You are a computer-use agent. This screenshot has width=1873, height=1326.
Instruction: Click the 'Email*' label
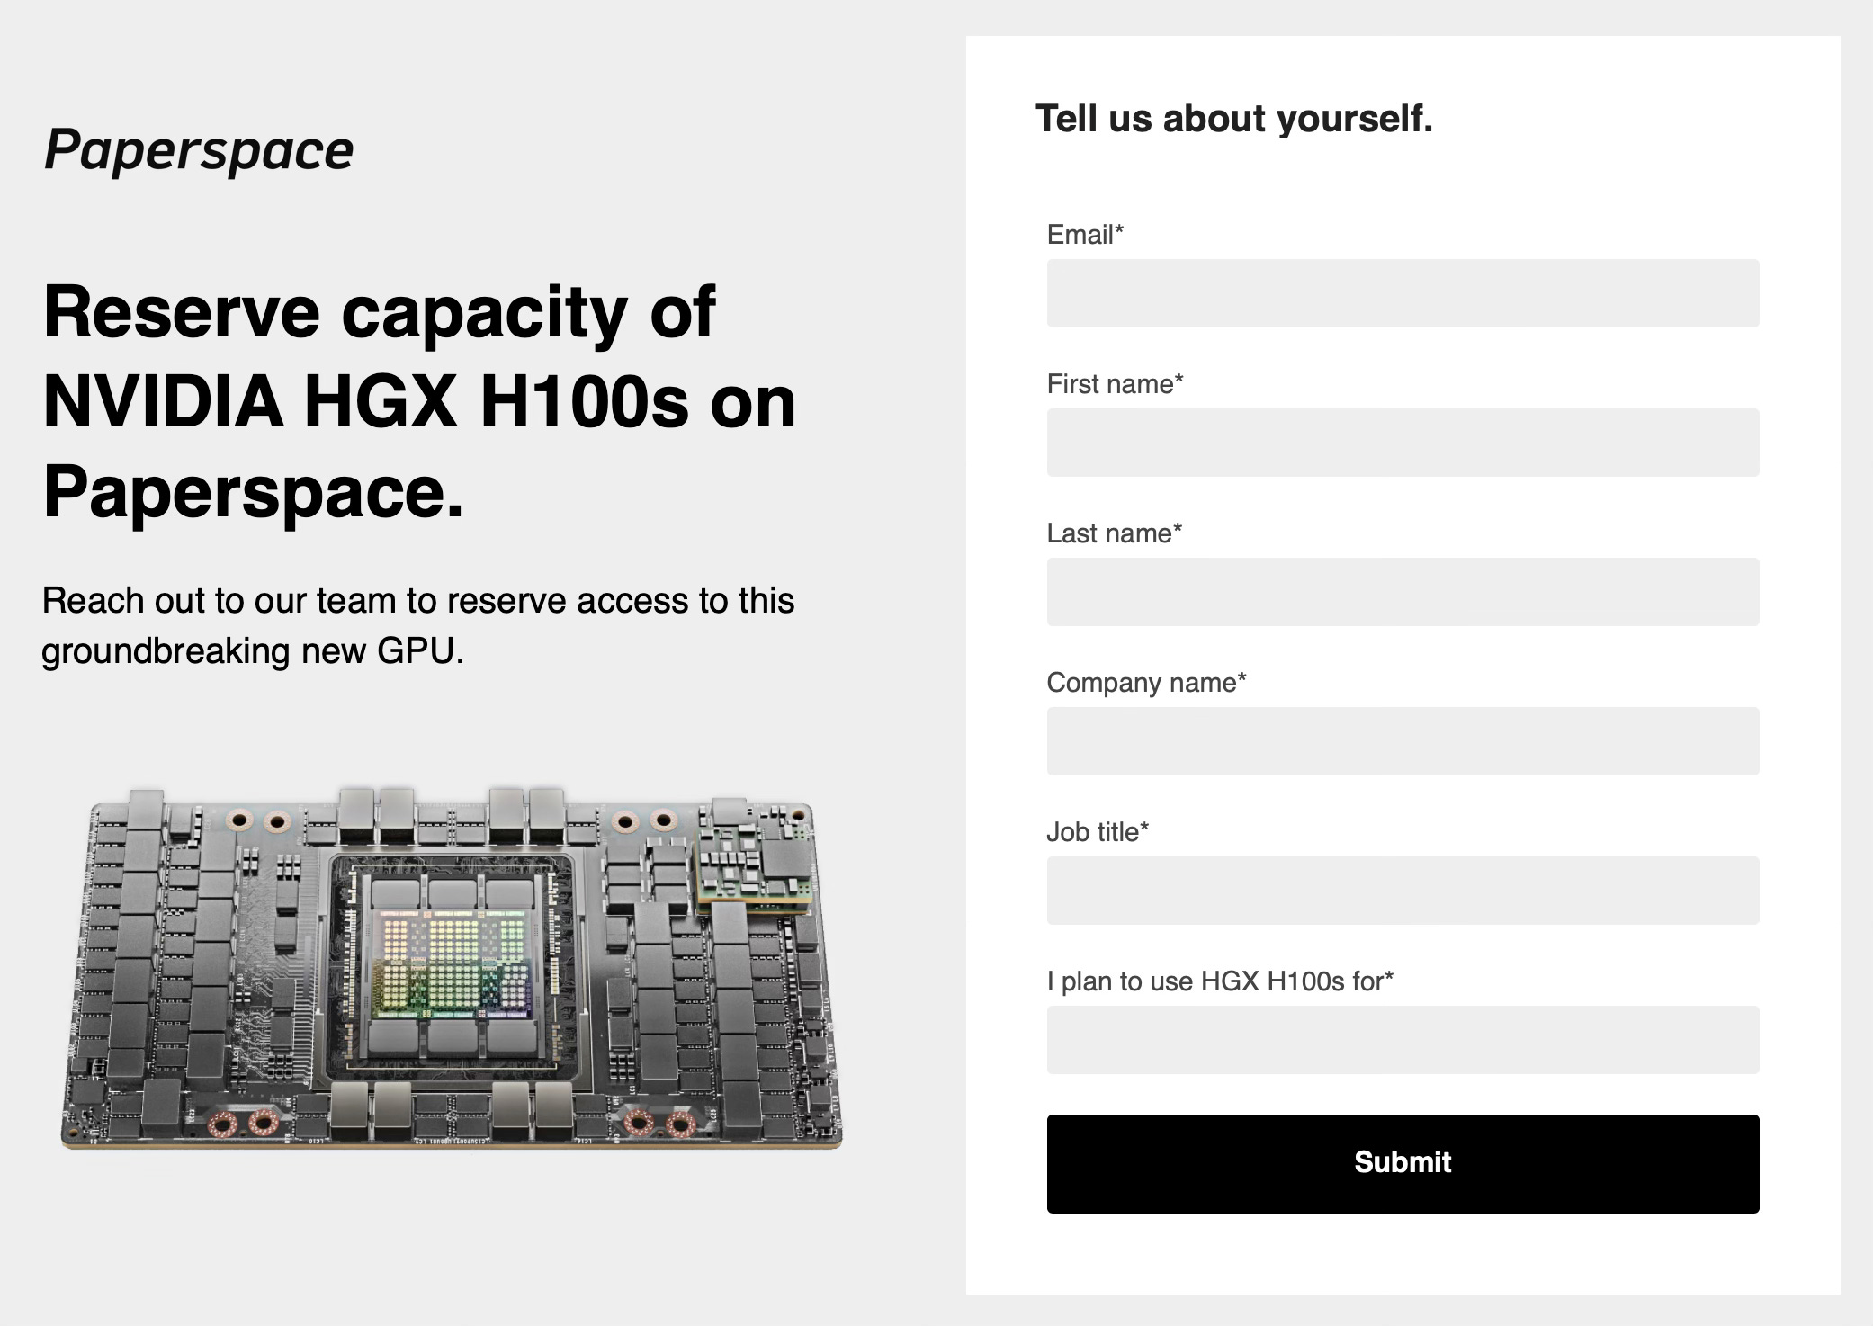1085,235
